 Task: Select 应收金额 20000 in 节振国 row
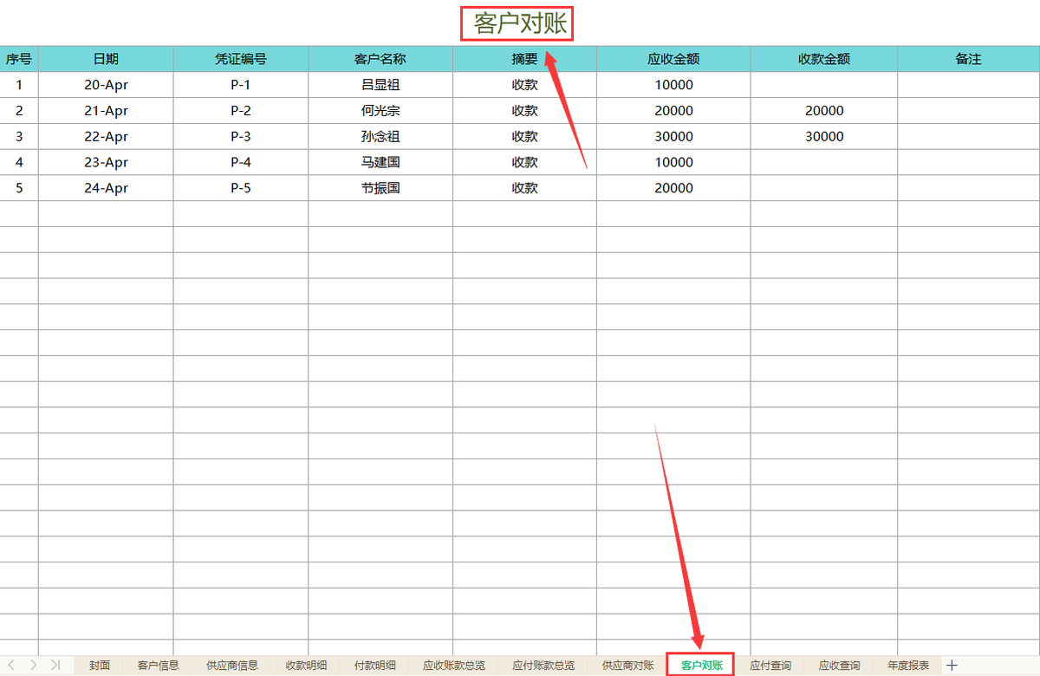[x=673, y=188]
